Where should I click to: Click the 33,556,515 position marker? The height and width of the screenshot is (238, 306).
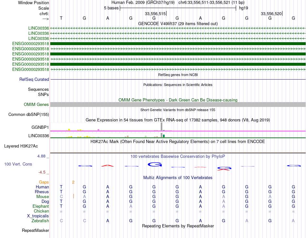click(x=155, y=14)
